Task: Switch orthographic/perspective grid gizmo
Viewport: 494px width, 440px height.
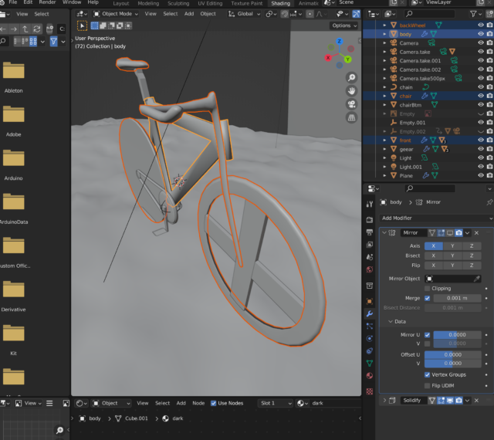Action: click(351, 117)
